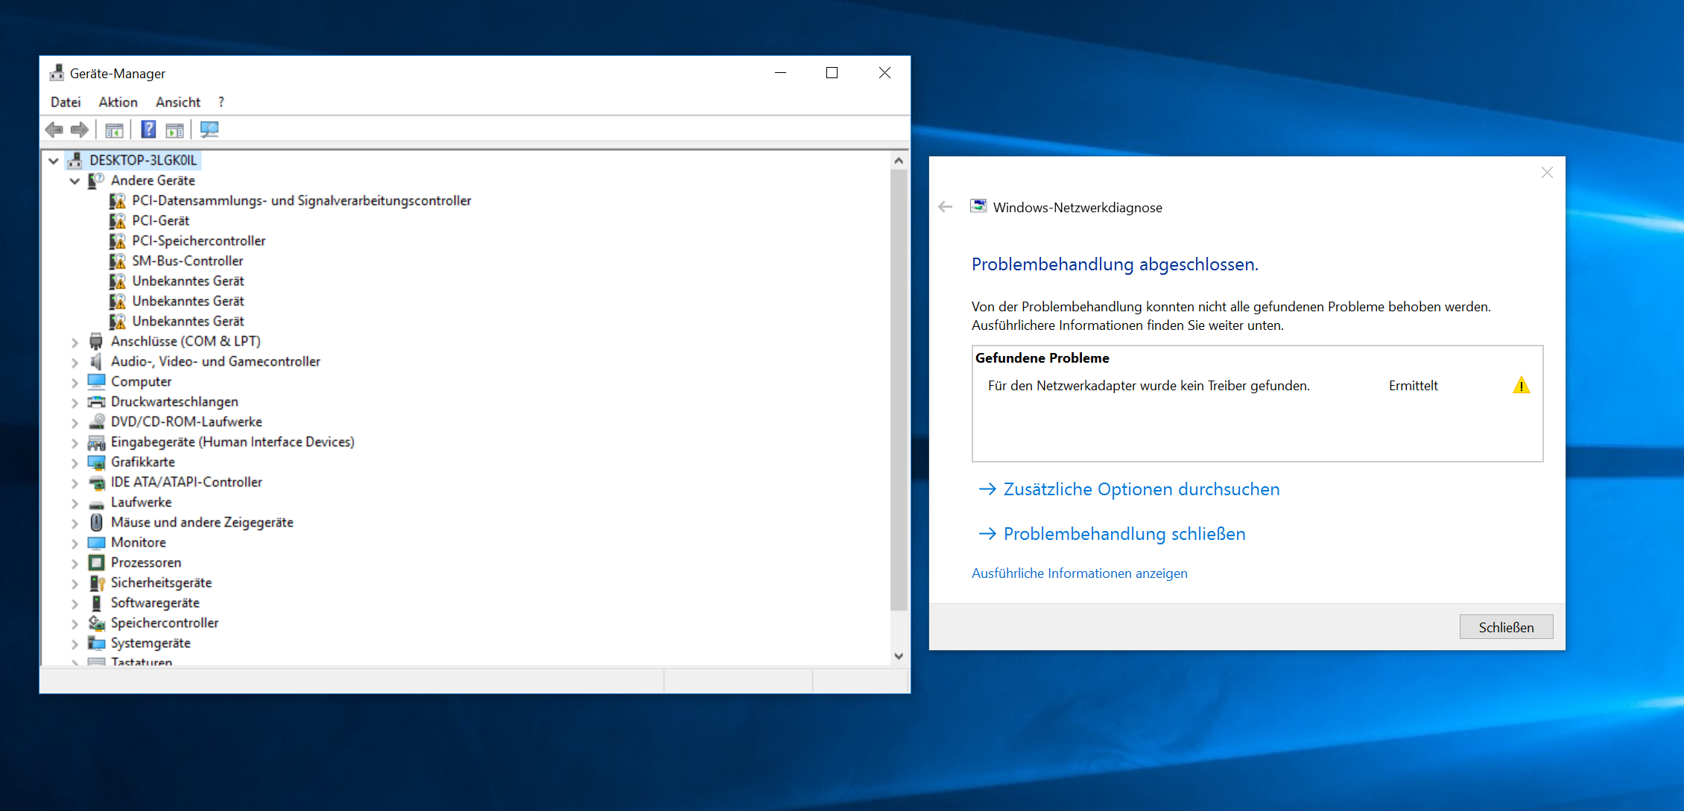Click the scan for hardware changes icon
Image resolution: width=1684 pixels, height=811 pixels.
tap(209, 130)
